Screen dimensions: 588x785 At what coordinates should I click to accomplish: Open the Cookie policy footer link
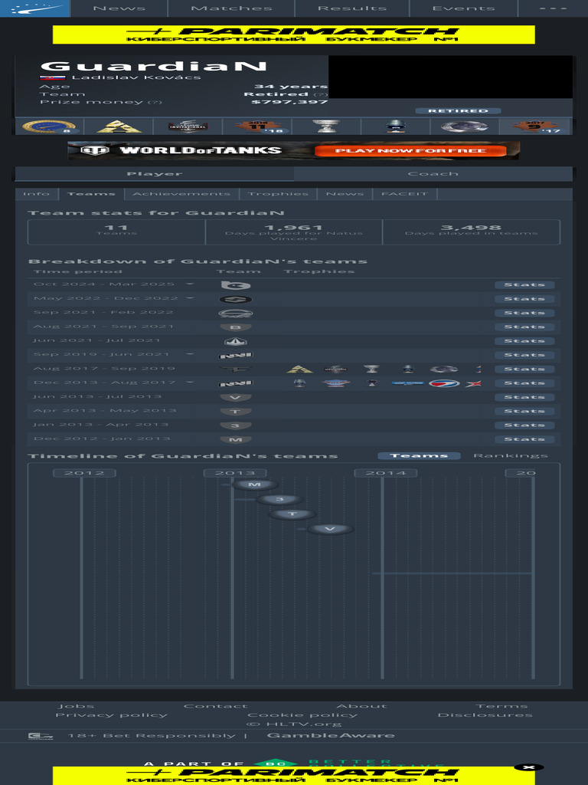pyautogui.click(x=302, y=715)
